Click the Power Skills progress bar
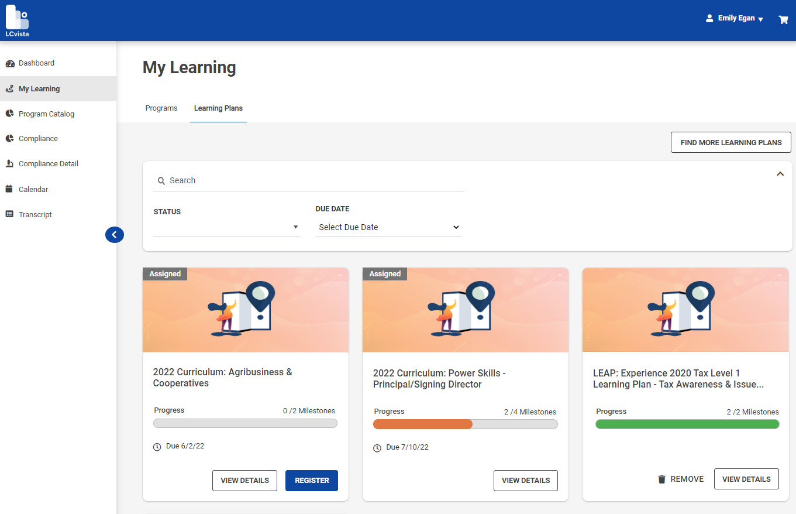 click(465, 423)
